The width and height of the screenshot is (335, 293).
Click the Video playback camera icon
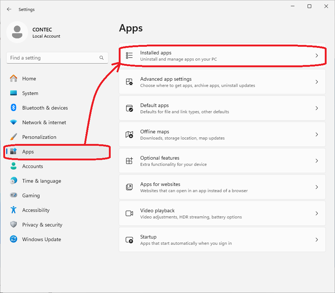tap(129, 213)
